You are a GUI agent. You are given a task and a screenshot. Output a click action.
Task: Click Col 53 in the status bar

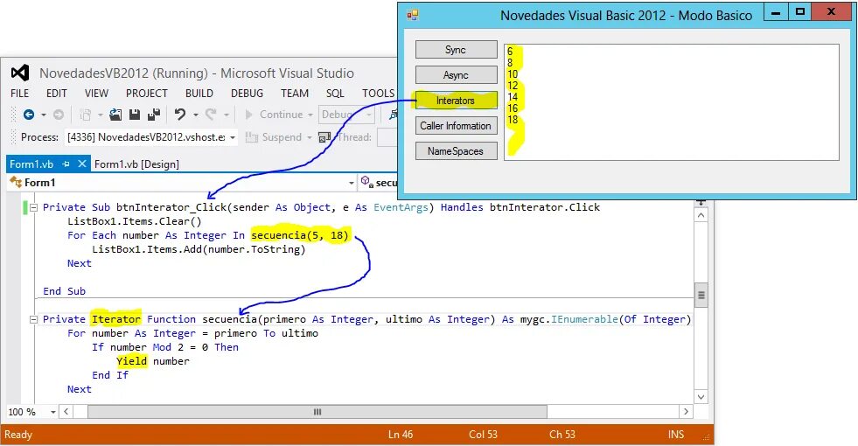click(483, 435)
